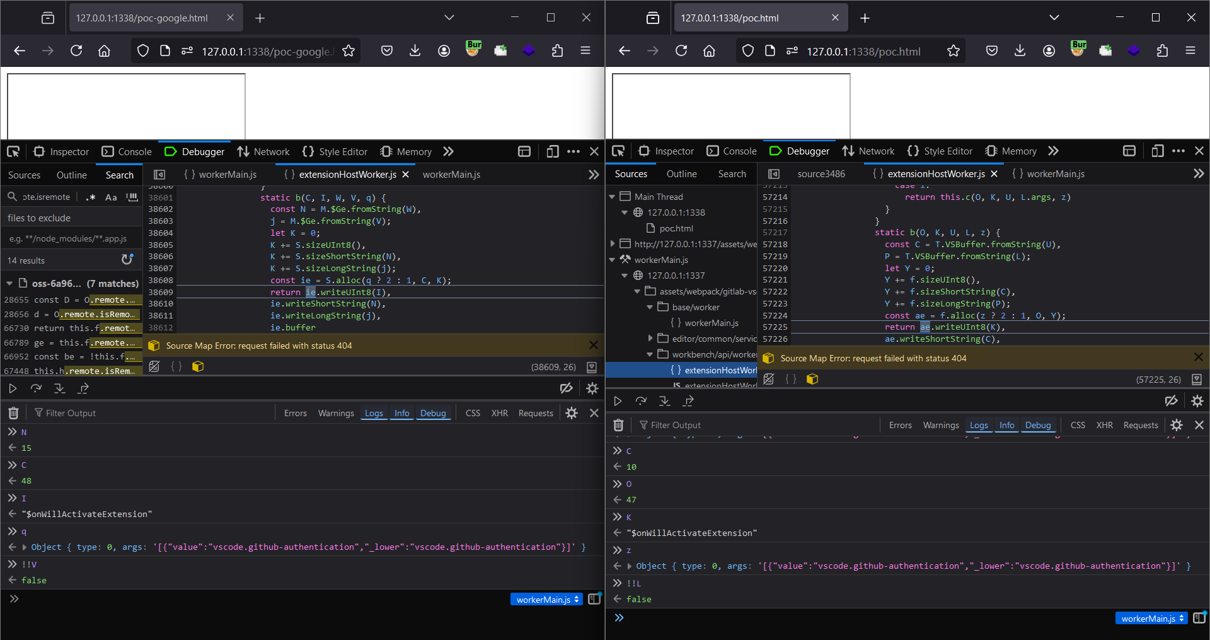Open the poc.html file in the sources tree
This screenshot has width=1210, height=640.
coord(676,228)
